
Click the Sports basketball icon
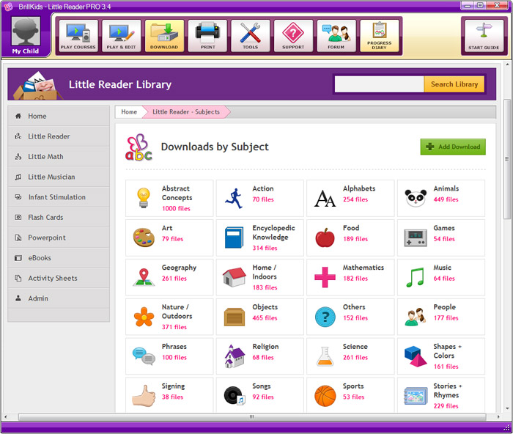pos(325,396)
